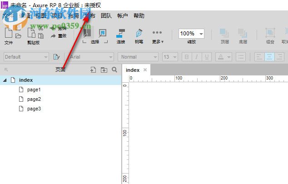Select page3 in the Pages tree

click(x=34, y=109)
